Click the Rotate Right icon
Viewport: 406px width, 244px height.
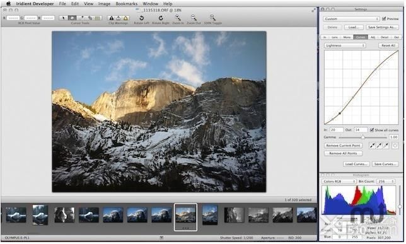tap(161, 18)
